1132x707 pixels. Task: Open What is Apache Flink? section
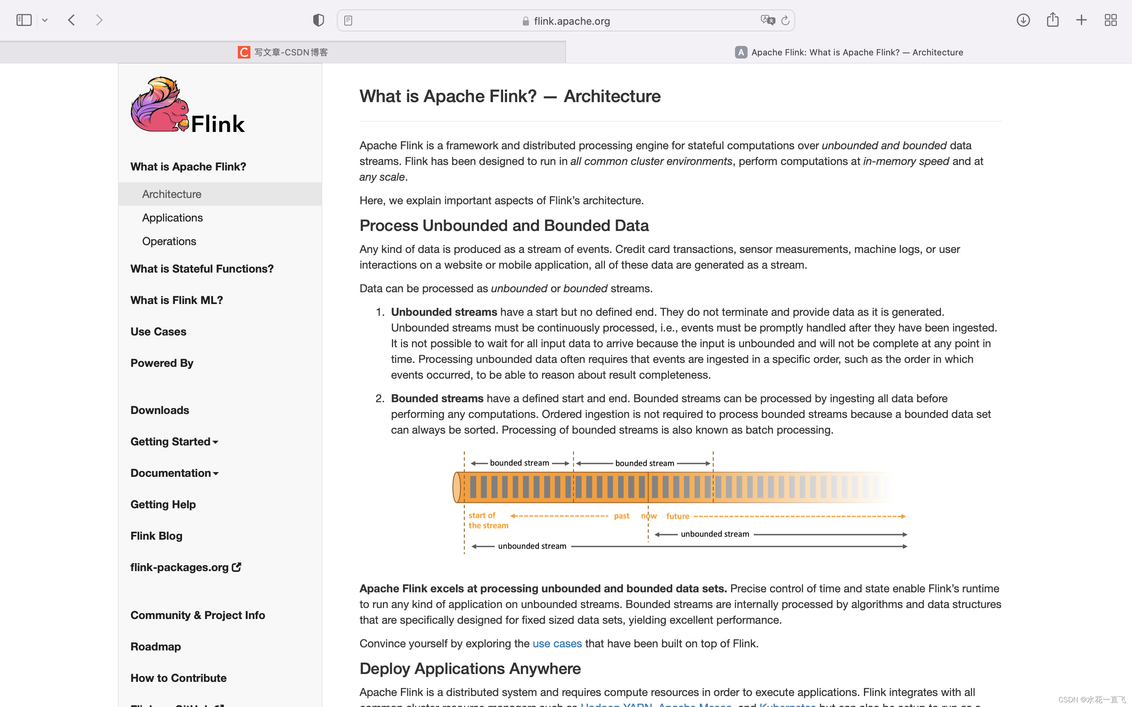coord(188,167)
